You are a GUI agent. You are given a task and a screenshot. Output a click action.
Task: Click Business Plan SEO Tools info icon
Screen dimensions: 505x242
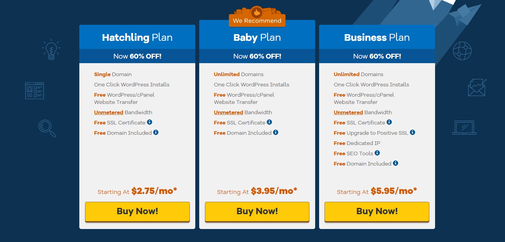click(377, 153)
